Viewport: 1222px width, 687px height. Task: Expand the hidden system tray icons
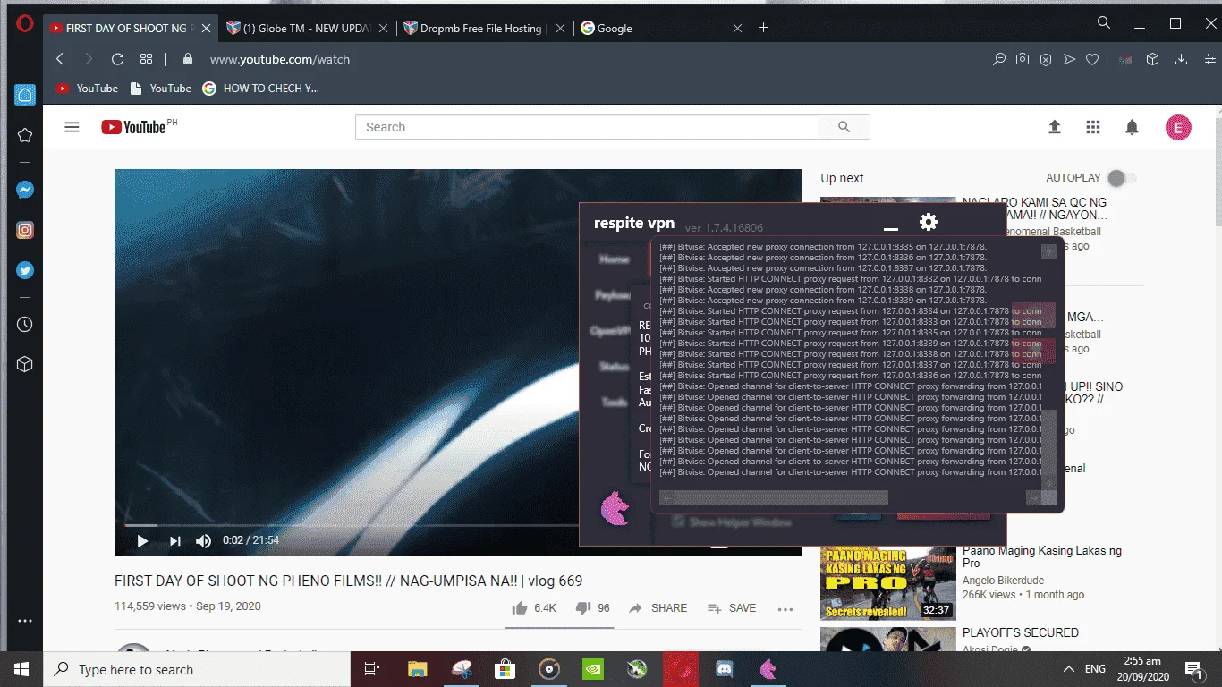tap(1069, 669)
